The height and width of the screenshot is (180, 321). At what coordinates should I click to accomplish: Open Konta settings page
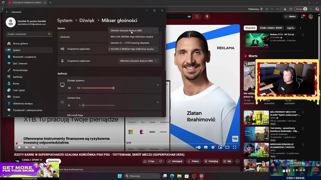(x=29, y=83)
